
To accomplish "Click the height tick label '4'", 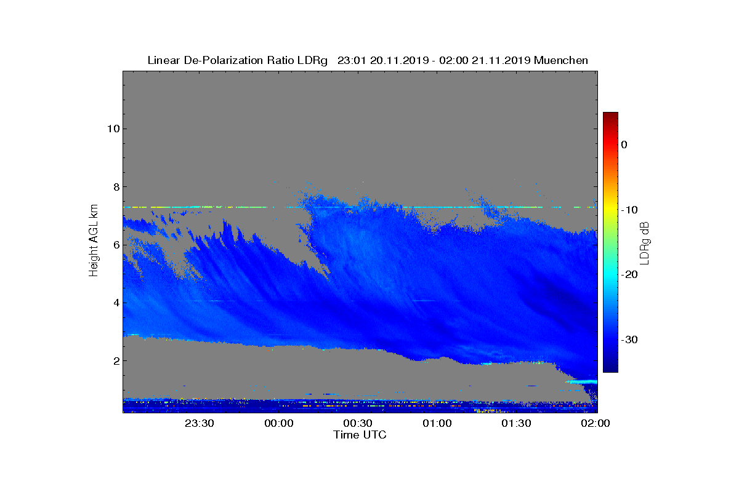I will point(115,303).
